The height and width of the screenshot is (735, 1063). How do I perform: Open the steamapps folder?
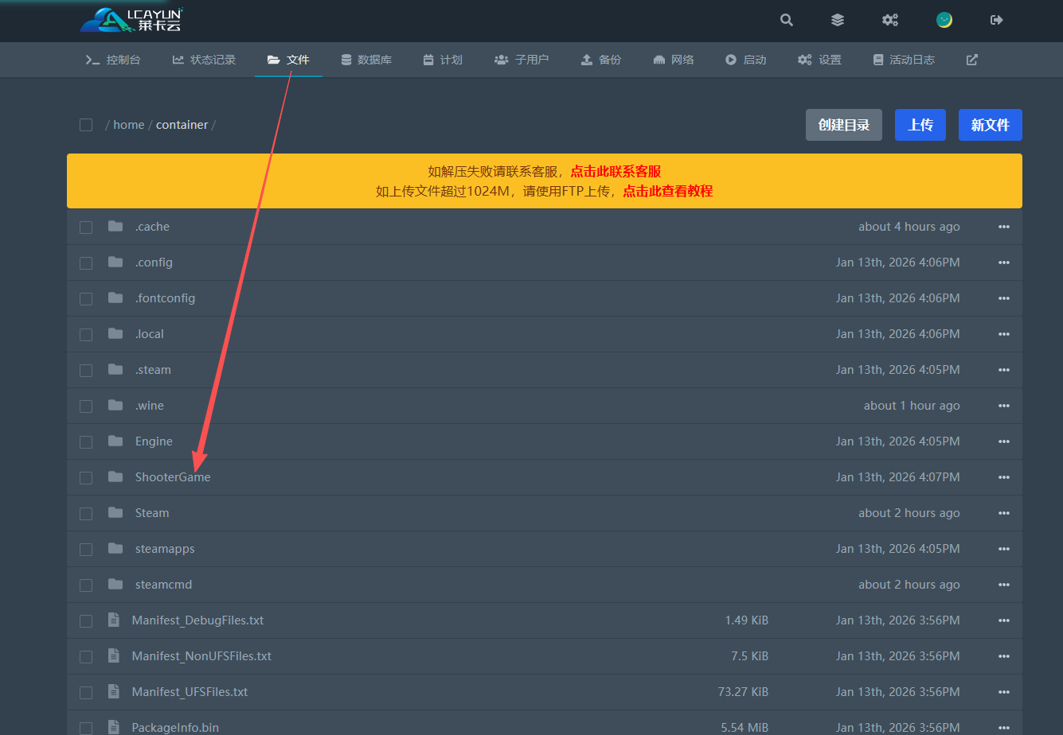[x=165, y=549]
